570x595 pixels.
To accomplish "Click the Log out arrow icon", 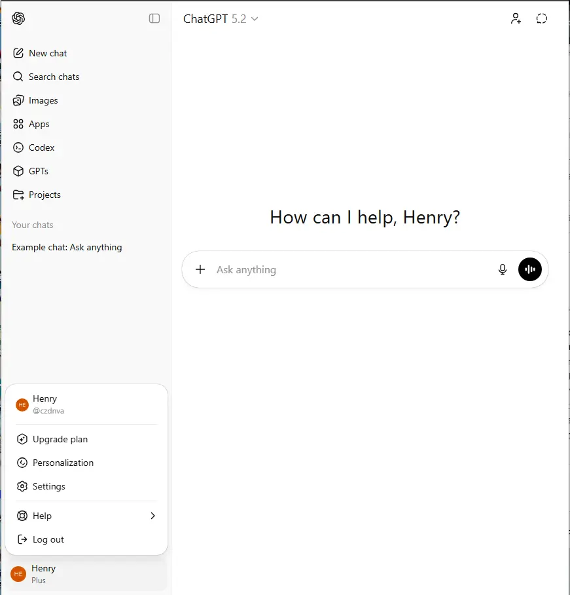I will click(x=22, y=539).
